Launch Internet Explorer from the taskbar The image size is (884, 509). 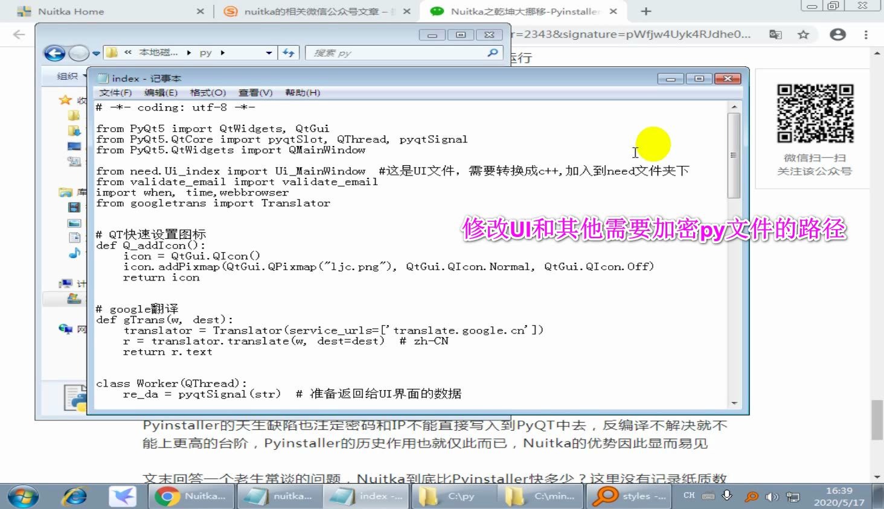pyautogui.click(x=75, y=496)
